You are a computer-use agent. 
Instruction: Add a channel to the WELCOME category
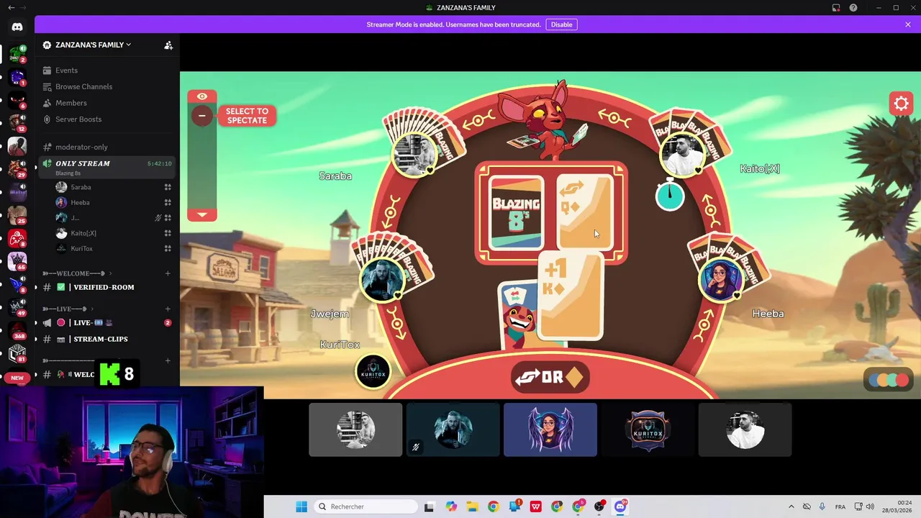(168, 273)
